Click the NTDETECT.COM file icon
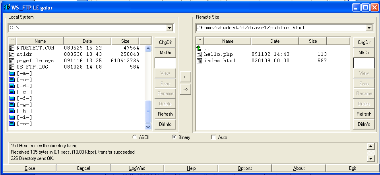 coord(12,48)
